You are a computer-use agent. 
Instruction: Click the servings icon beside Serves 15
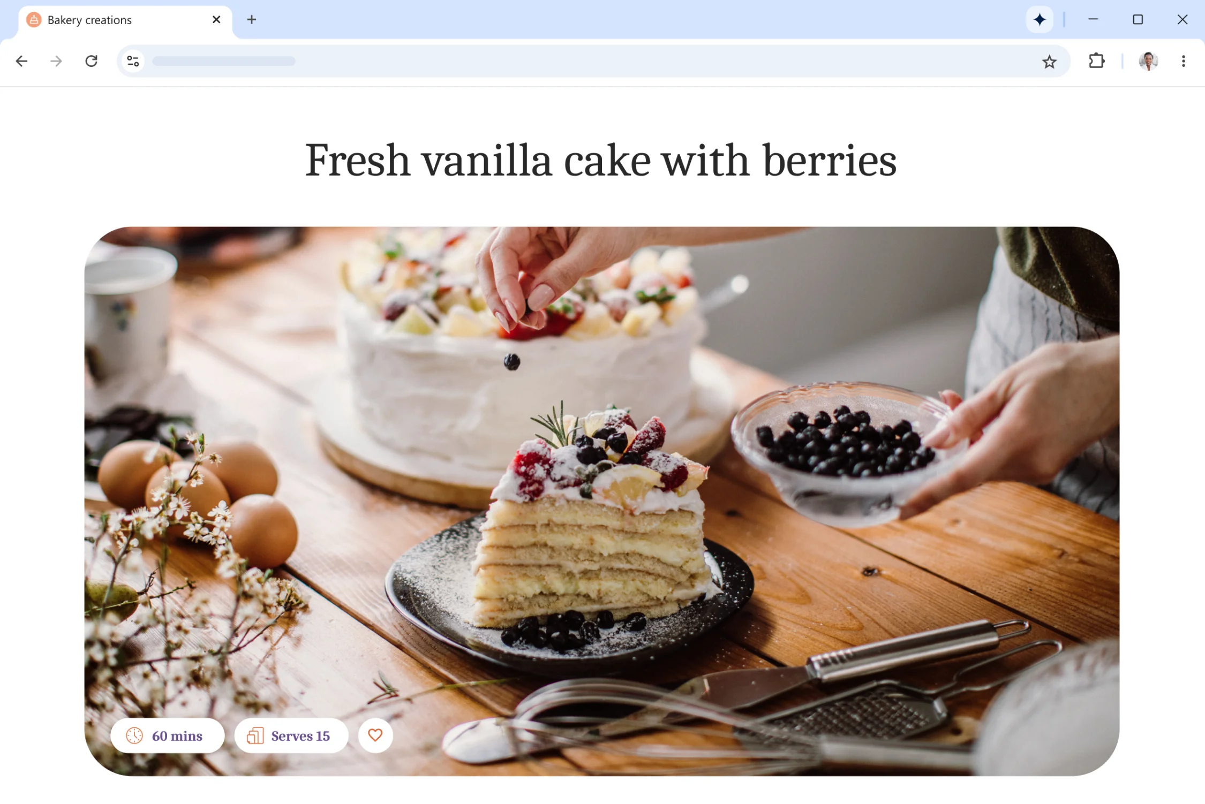[255, 735]
